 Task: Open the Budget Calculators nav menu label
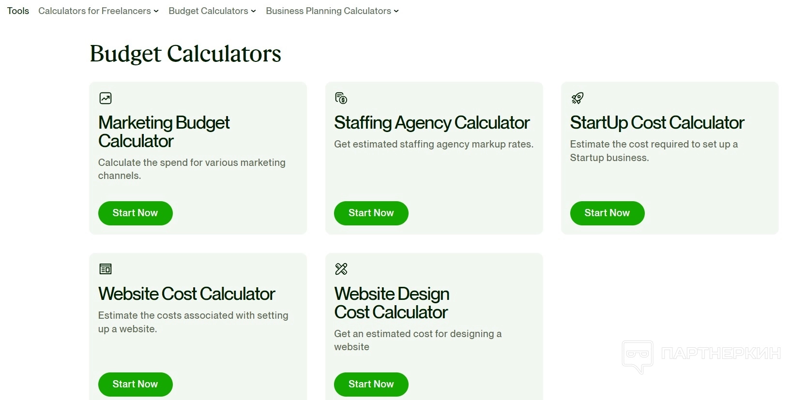coord(208,11)
